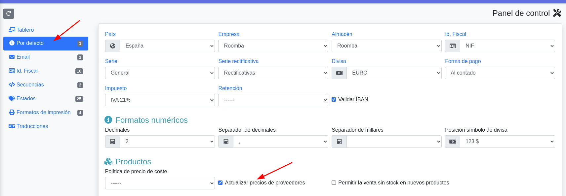Click the banknote icon beside Posición símbolo
The height and width of the screenshot is (196, 566).
coord(453,142)
